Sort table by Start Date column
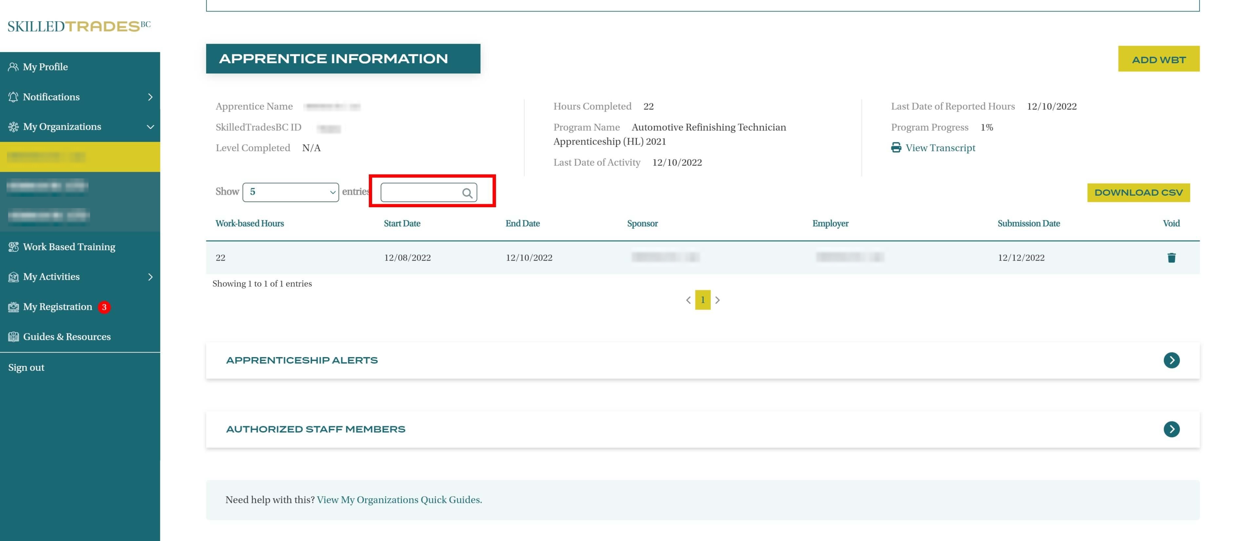Viewport: 1236px width, 541px height. (x=402, y=223)
